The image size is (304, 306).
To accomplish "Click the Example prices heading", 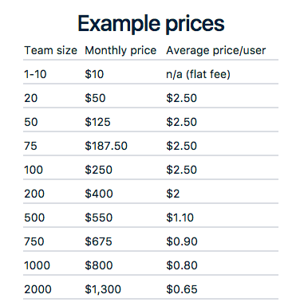I will pos(151,24).
